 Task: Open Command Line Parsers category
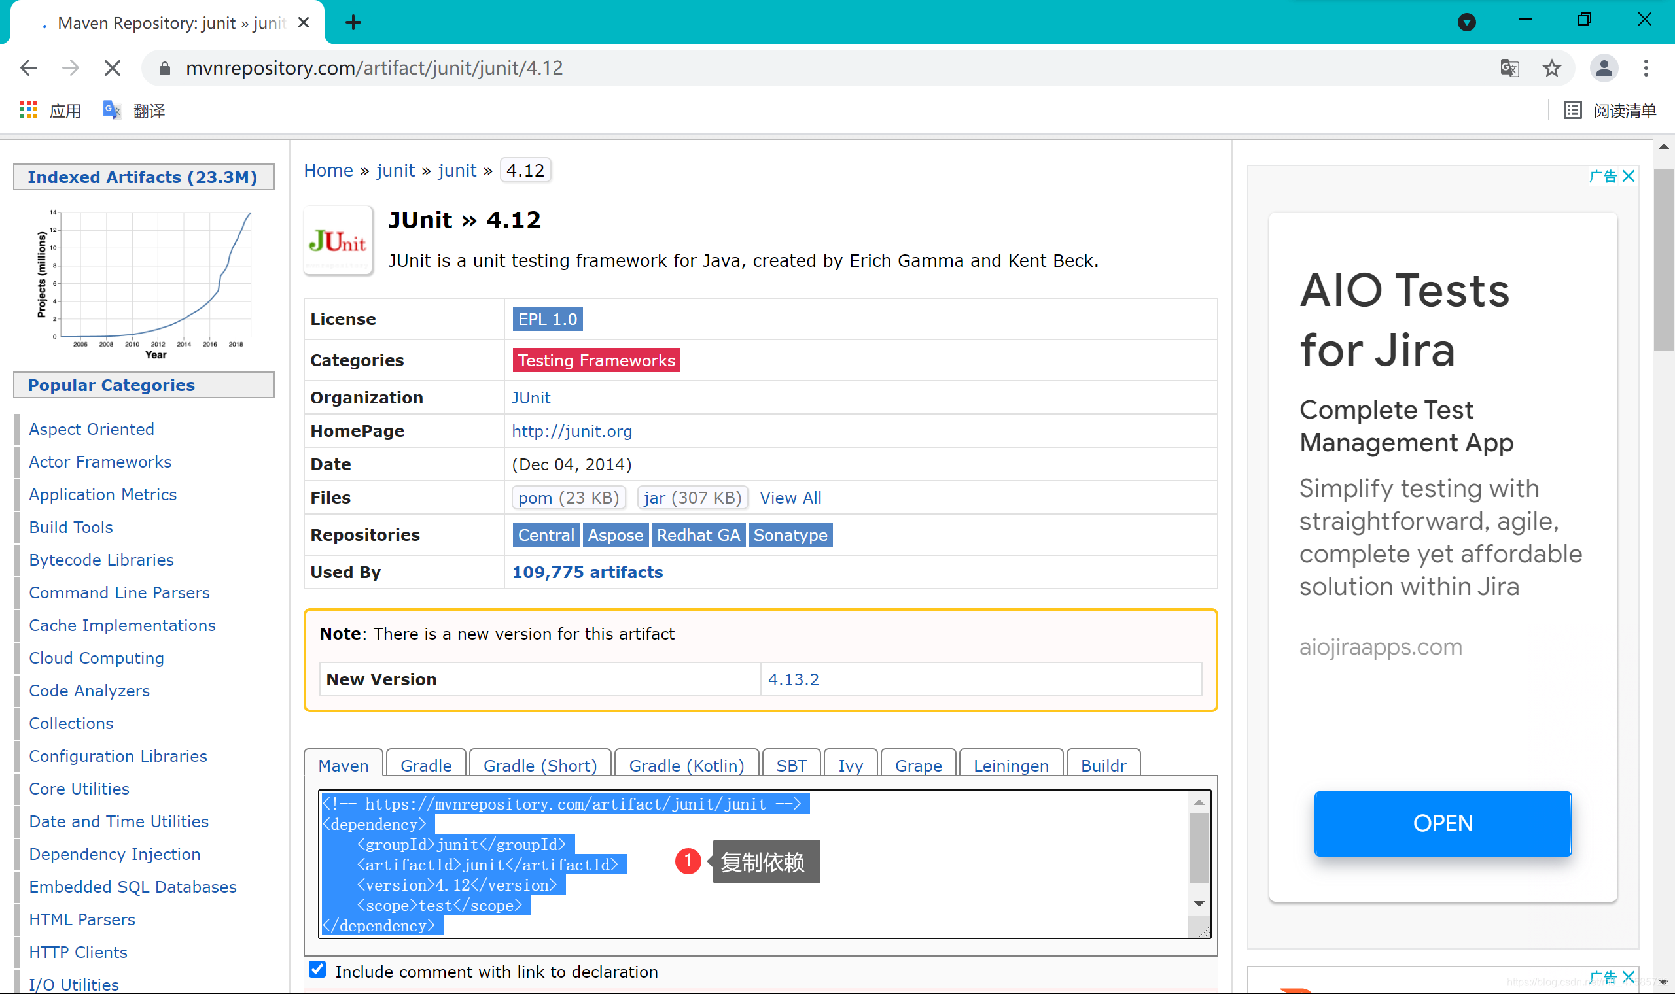pyautogui.click(x=119, y=592)
